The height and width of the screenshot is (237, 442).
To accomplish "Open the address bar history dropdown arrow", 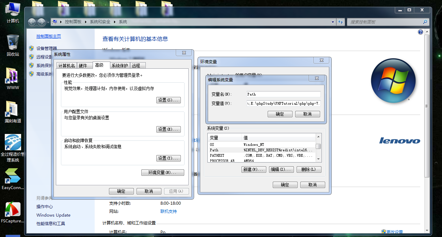I will tap(333, 21).
